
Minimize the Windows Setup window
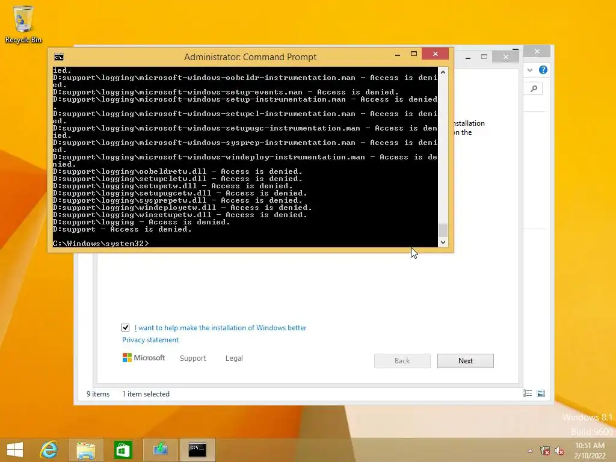pyautogui.click(x=468, y=57)
